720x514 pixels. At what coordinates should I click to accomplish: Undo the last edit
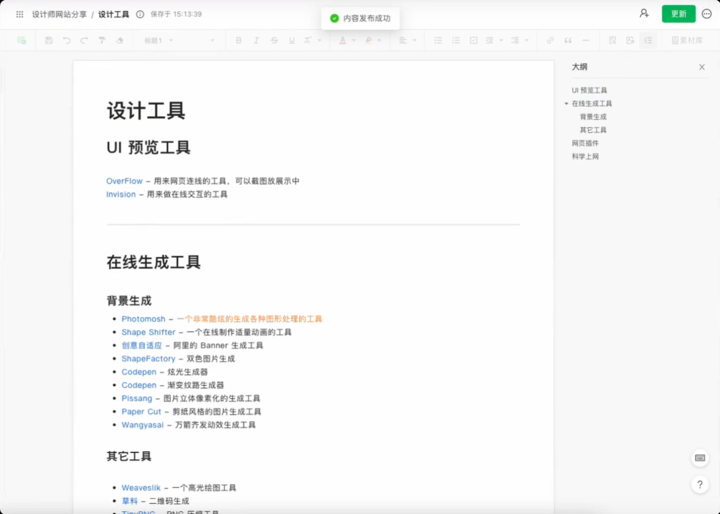coord(67,40)
